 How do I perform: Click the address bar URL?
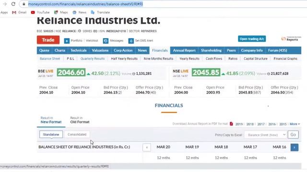[85, 4]
